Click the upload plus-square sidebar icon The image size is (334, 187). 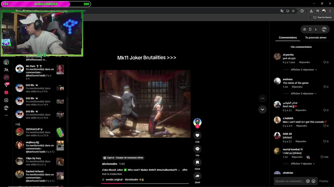pos(6,100)
